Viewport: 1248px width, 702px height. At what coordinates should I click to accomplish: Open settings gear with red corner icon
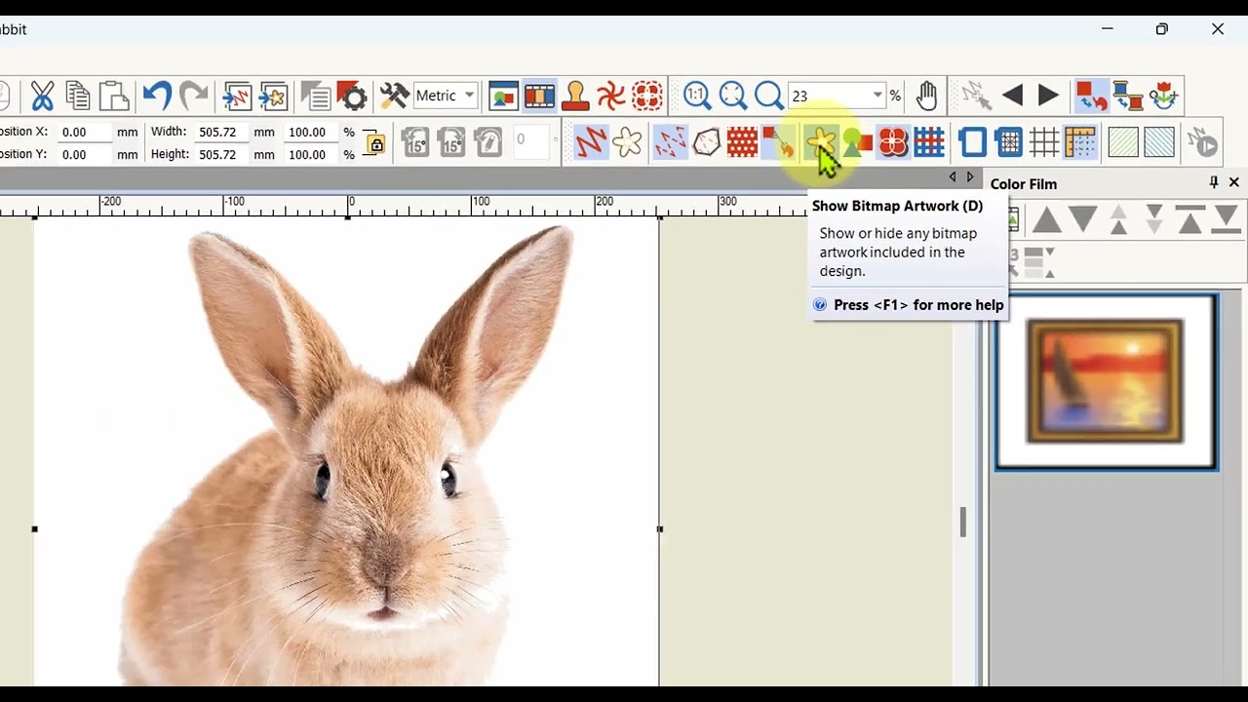352,96
